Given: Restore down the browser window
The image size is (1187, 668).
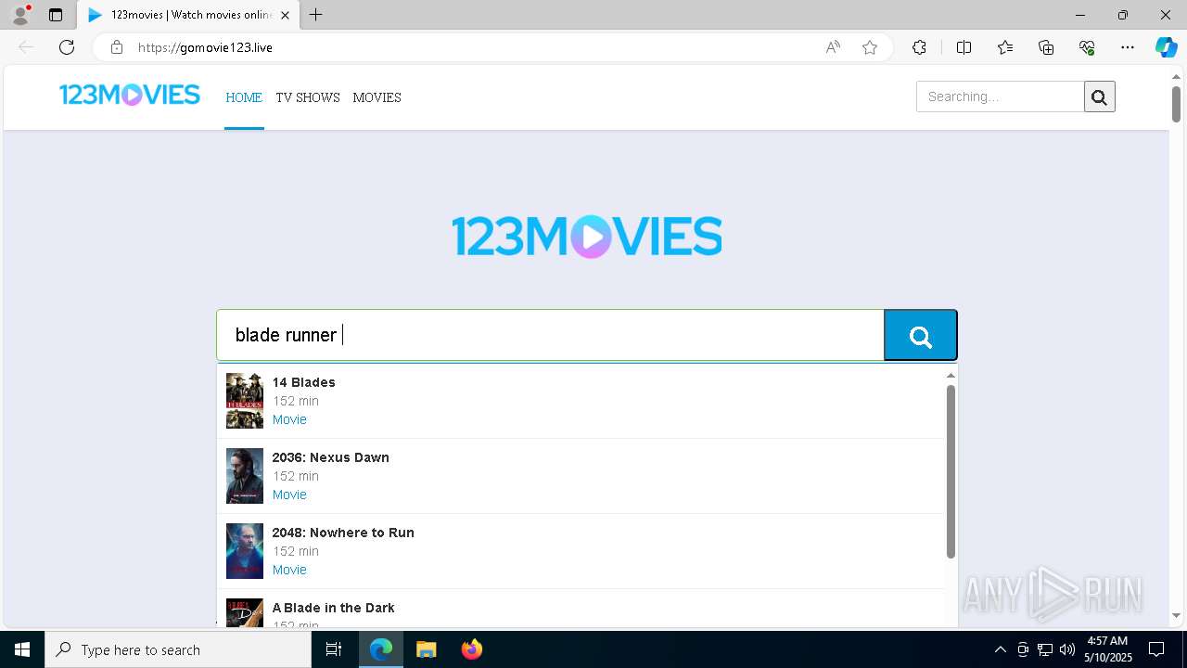Looking at the screenshot, I should [1123, 15].
